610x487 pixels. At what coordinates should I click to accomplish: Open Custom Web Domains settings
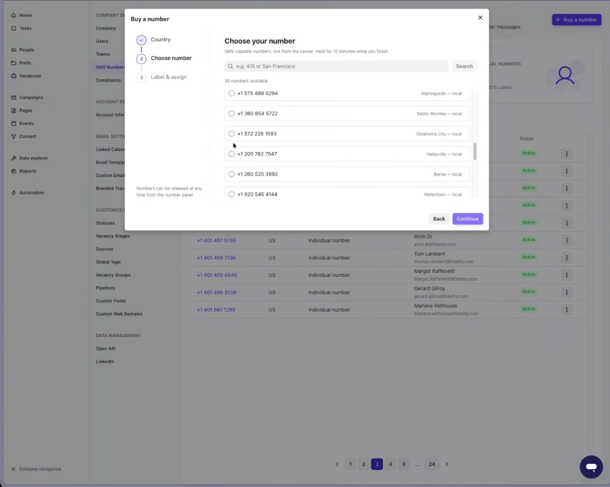pyautogui.click(x=119, y=314)
